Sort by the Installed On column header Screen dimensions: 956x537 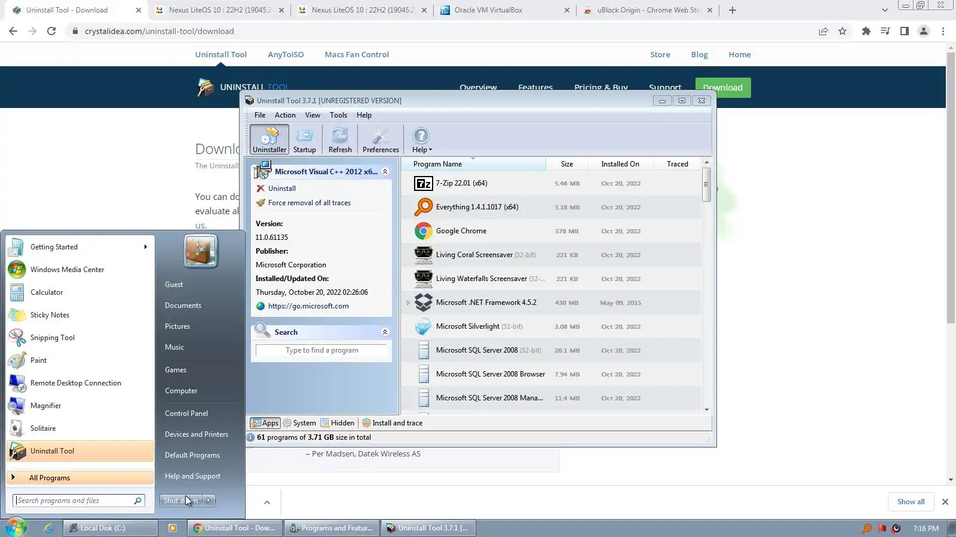[x=620, y=164]
